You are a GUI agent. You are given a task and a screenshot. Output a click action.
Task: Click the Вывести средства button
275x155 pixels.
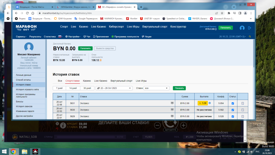105,48
